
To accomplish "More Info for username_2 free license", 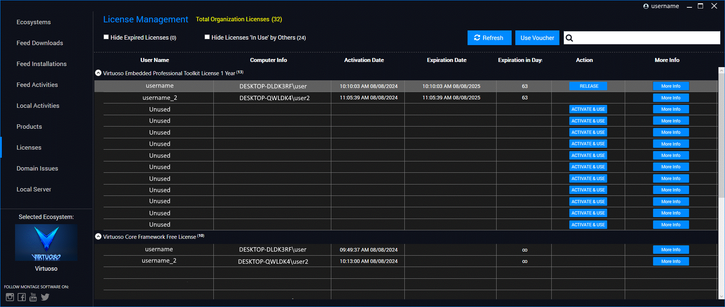I will click(x=671, y=262).
